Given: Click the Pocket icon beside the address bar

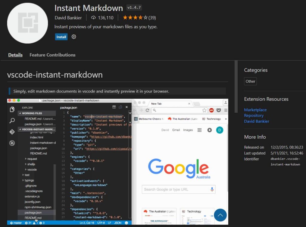Looking at the screenshot, I should [218, 110].
